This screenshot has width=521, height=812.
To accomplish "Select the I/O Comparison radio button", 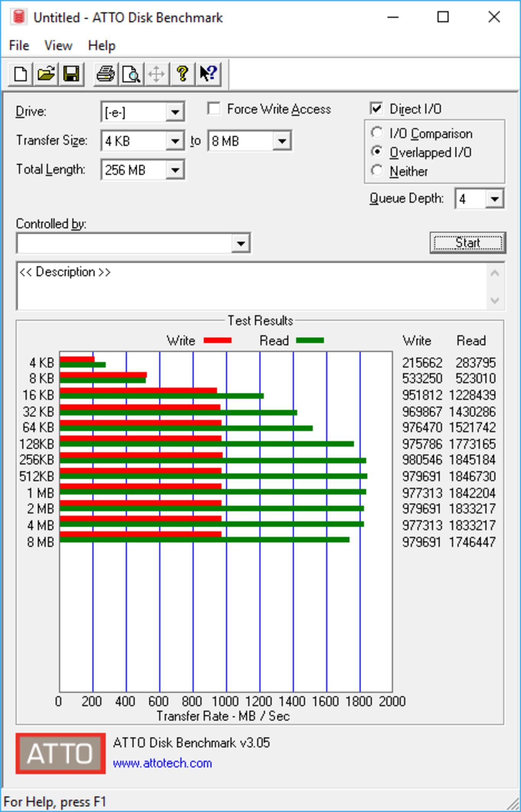I will [377, 133].
